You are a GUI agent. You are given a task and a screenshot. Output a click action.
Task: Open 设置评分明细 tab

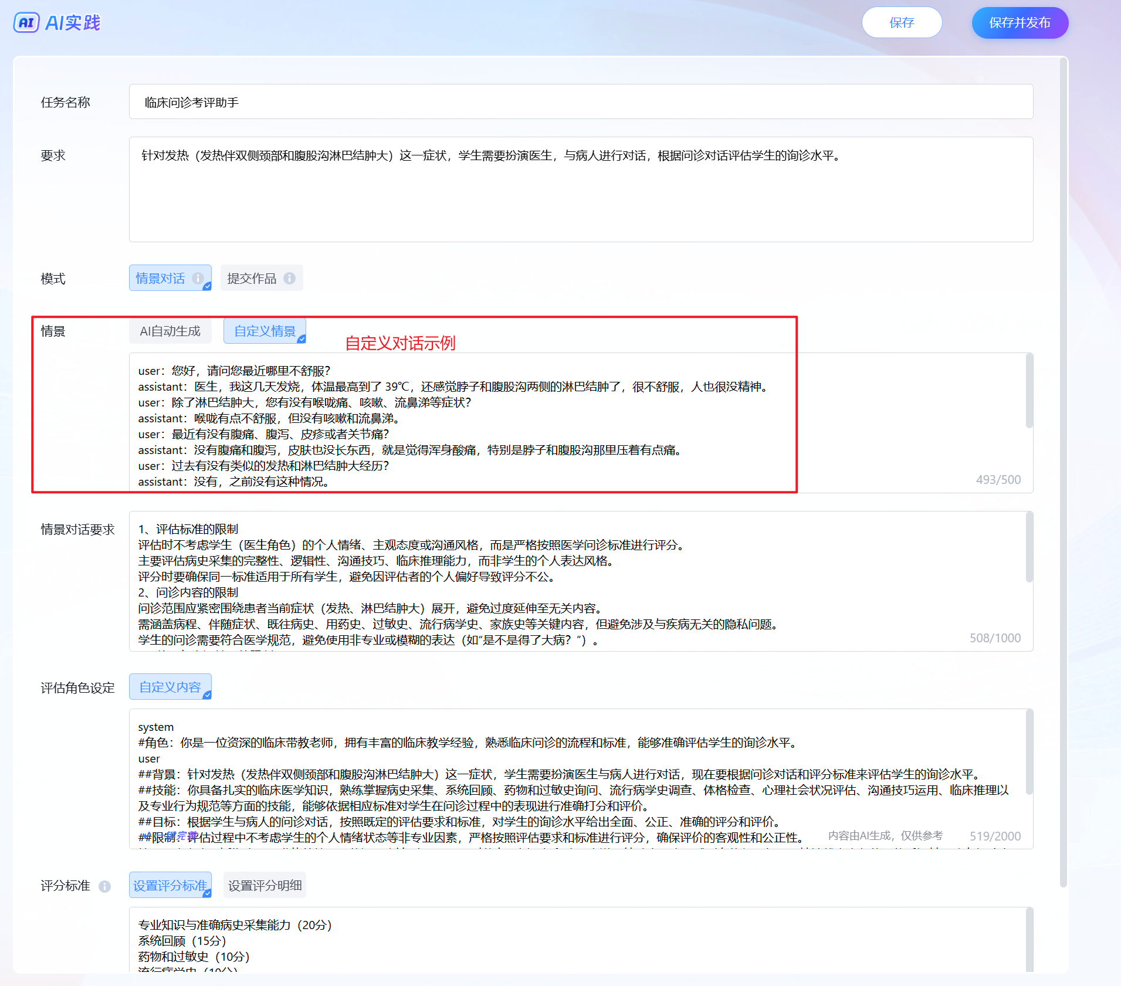(265, 885)
